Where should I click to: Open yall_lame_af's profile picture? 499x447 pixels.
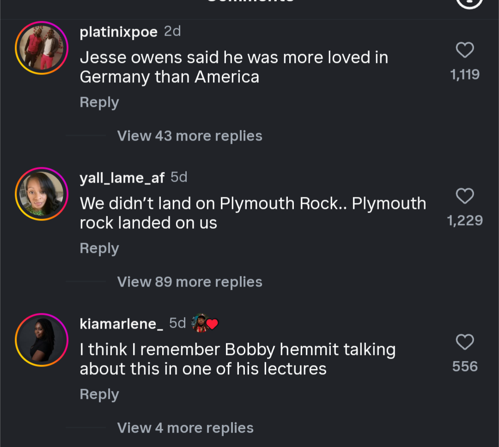tap(42, 194)
